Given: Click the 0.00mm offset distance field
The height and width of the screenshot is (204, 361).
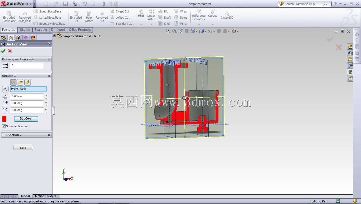Looking at the screenshot, I should coord(27,96).
